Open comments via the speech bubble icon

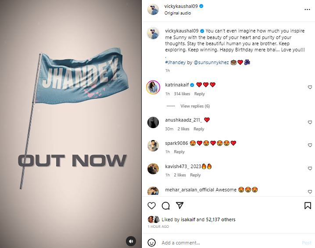coord(165,205)
